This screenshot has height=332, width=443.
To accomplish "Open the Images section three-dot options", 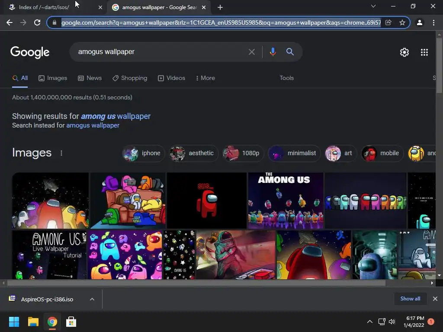I will (61, 153).
